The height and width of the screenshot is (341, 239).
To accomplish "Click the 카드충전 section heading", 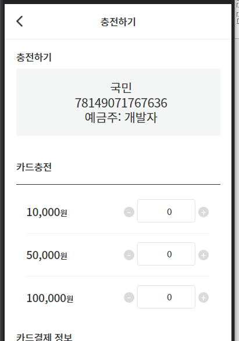I will point(34,167).
